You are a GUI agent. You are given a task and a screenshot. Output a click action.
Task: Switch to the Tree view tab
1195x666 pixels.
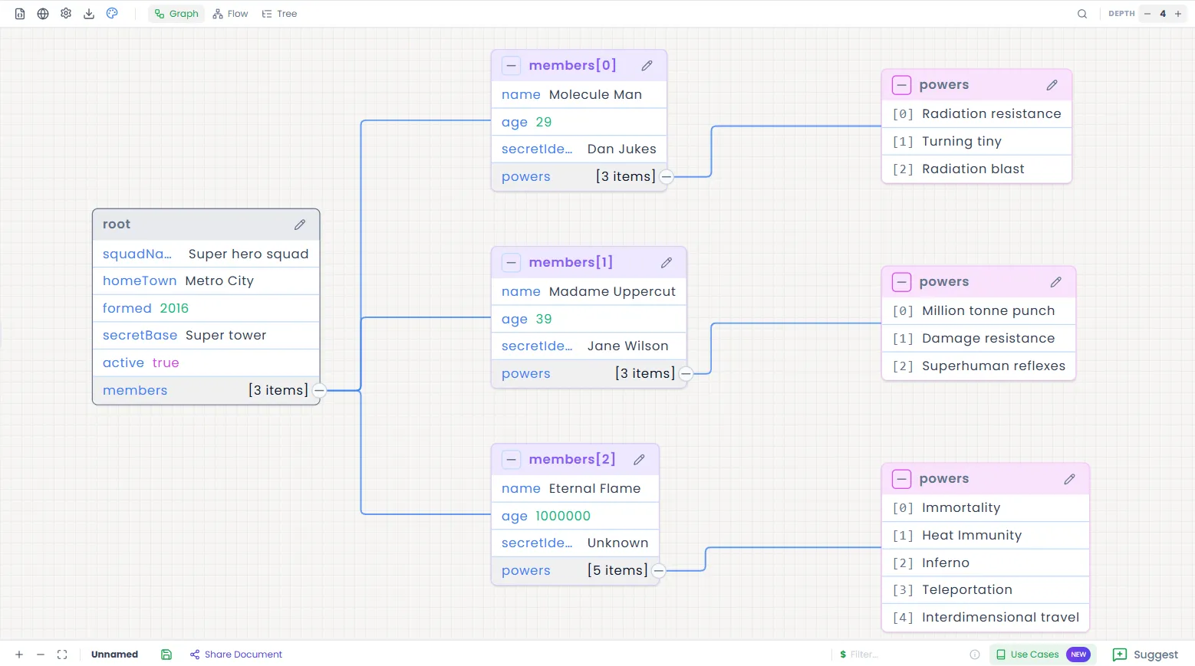(x=279, y=14)
